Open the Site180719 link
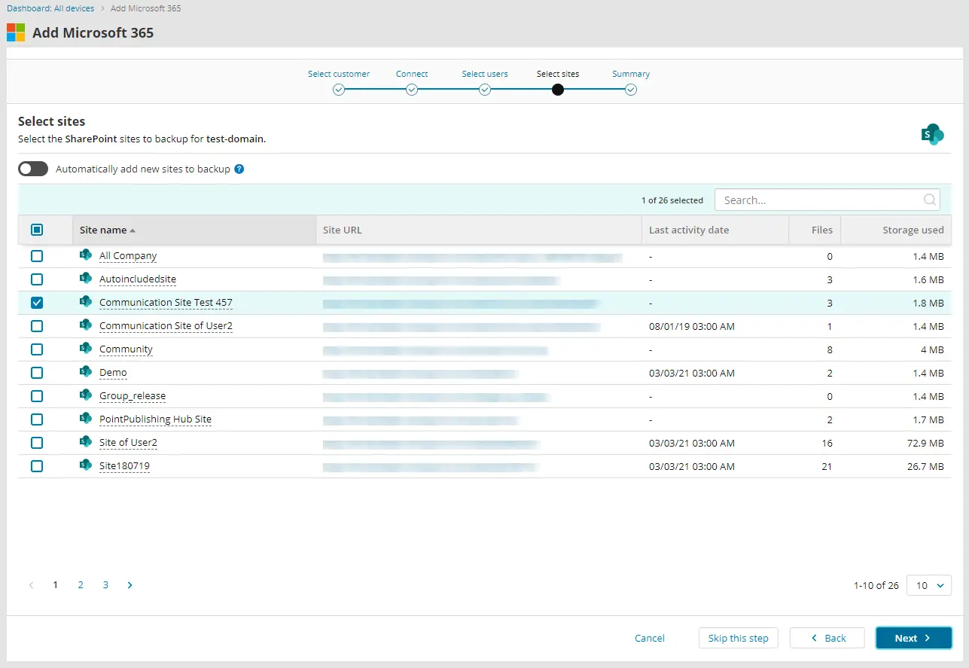 click(124, 466)
